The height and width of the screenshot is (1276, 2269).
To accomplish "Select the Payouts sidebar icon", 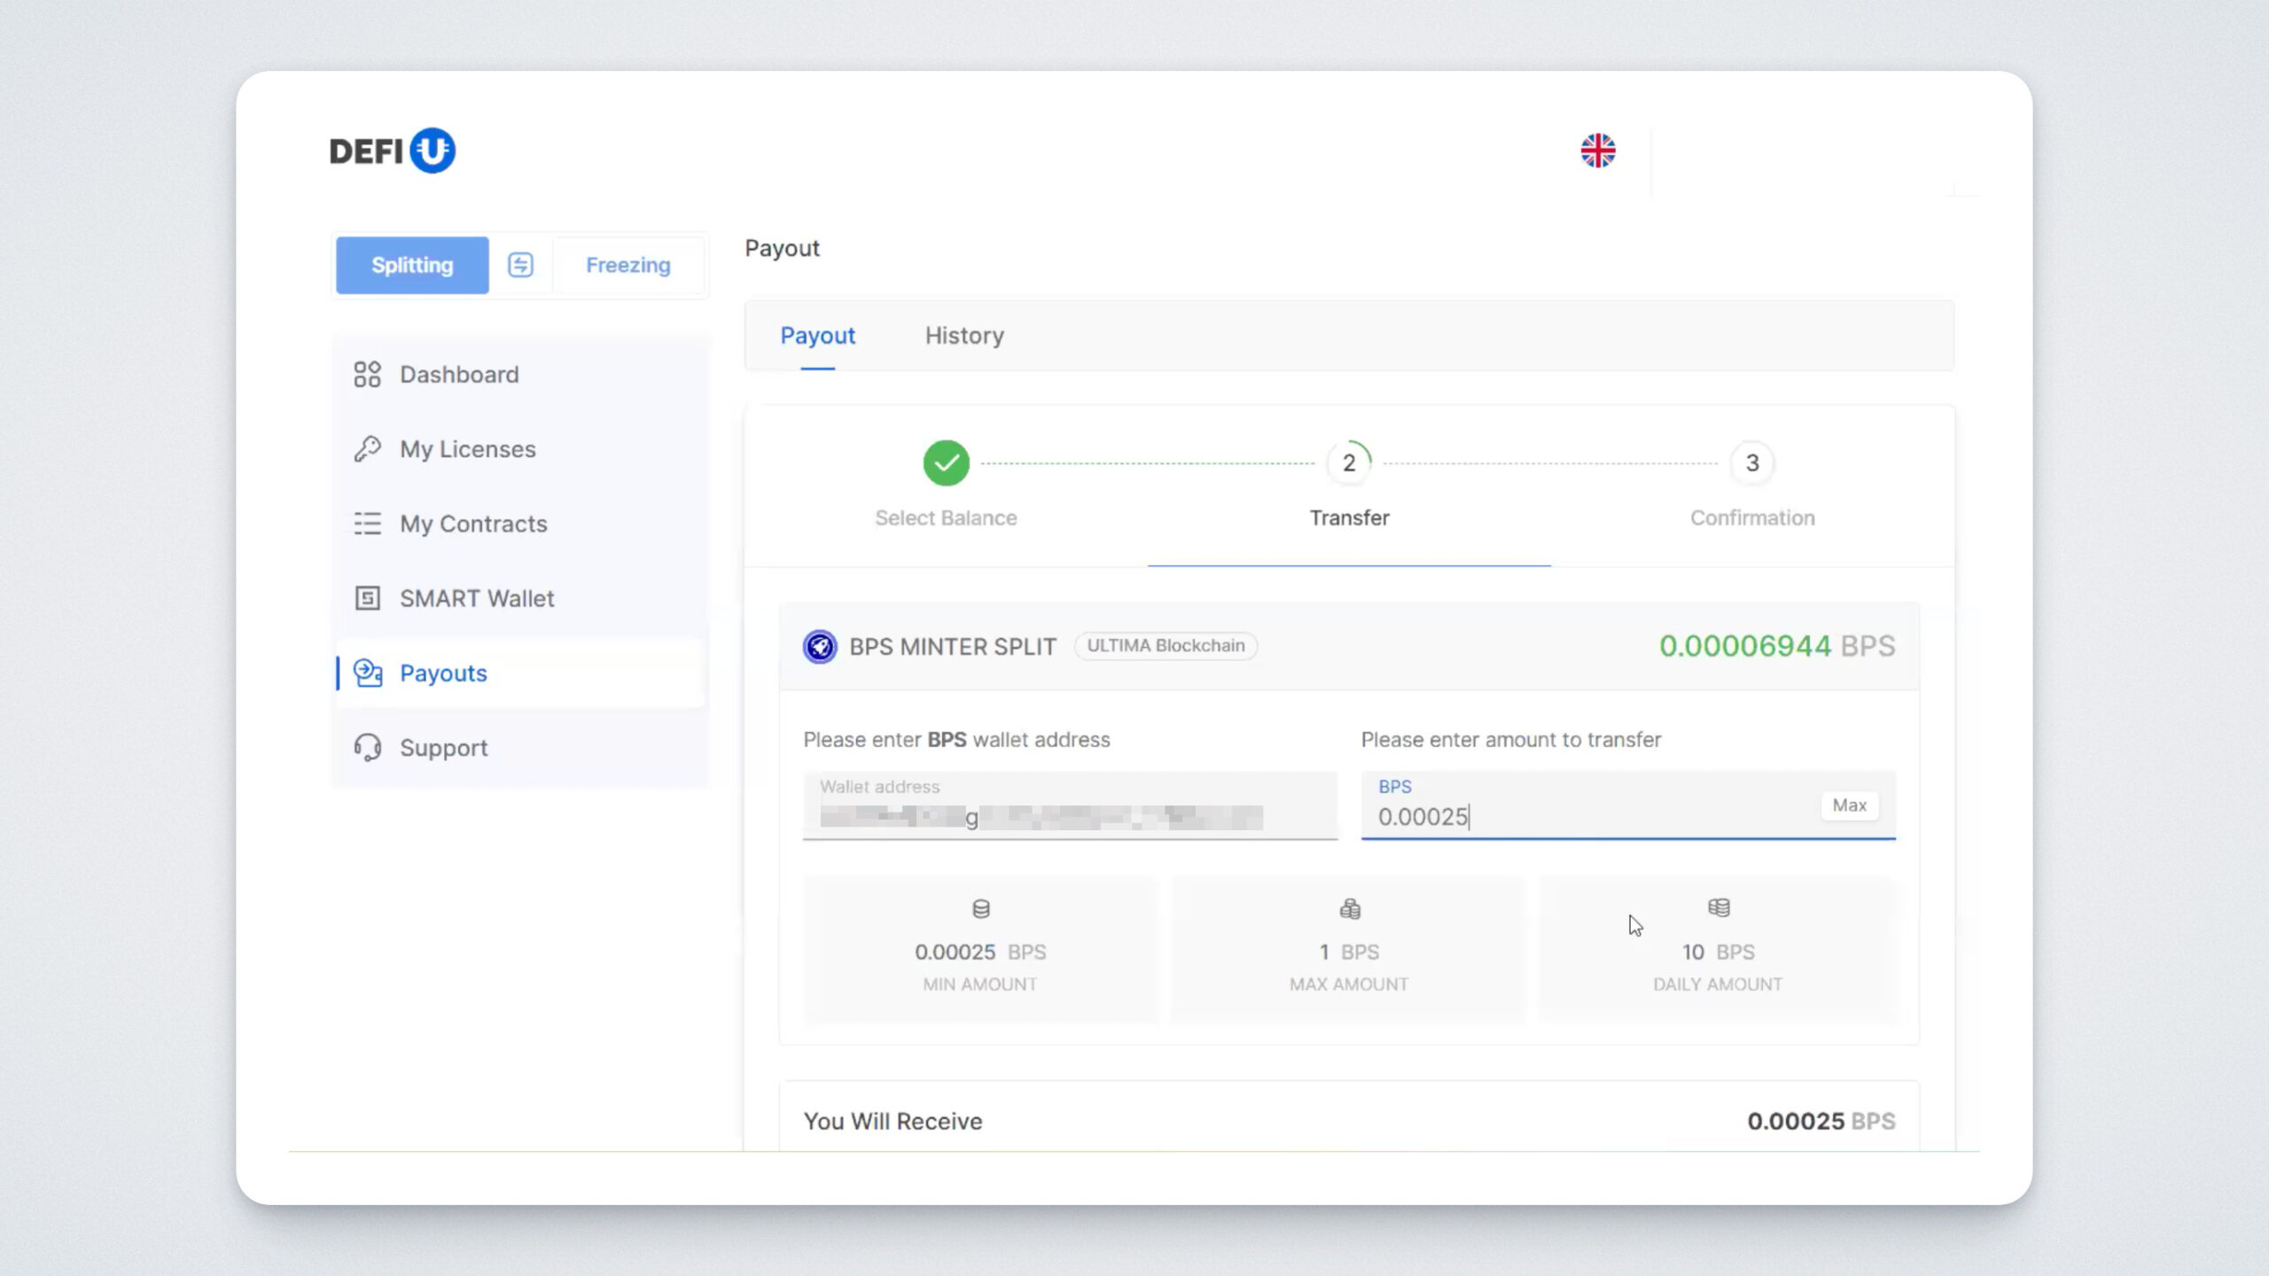I will (x=367, y=673).
